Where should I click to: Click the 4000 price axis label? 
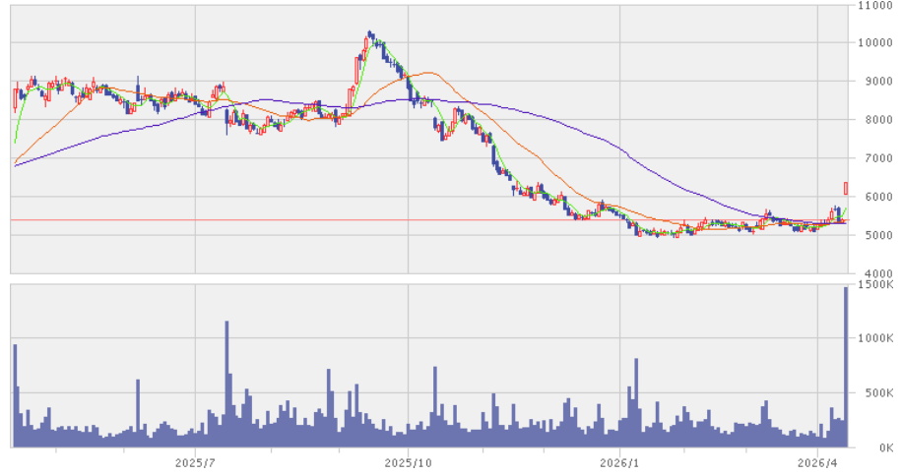tap(873, 272)
